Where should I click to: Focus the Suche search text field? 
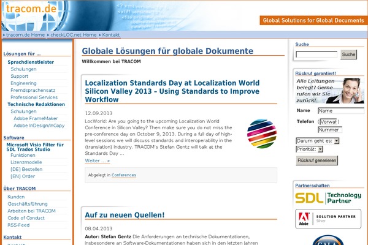pyautogui.click(x=316, y=55)
